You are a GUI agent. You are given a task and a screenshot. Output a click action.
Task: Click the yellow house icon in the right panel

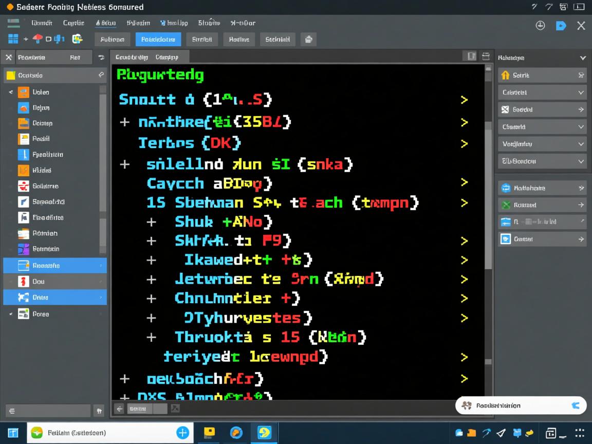505,75
